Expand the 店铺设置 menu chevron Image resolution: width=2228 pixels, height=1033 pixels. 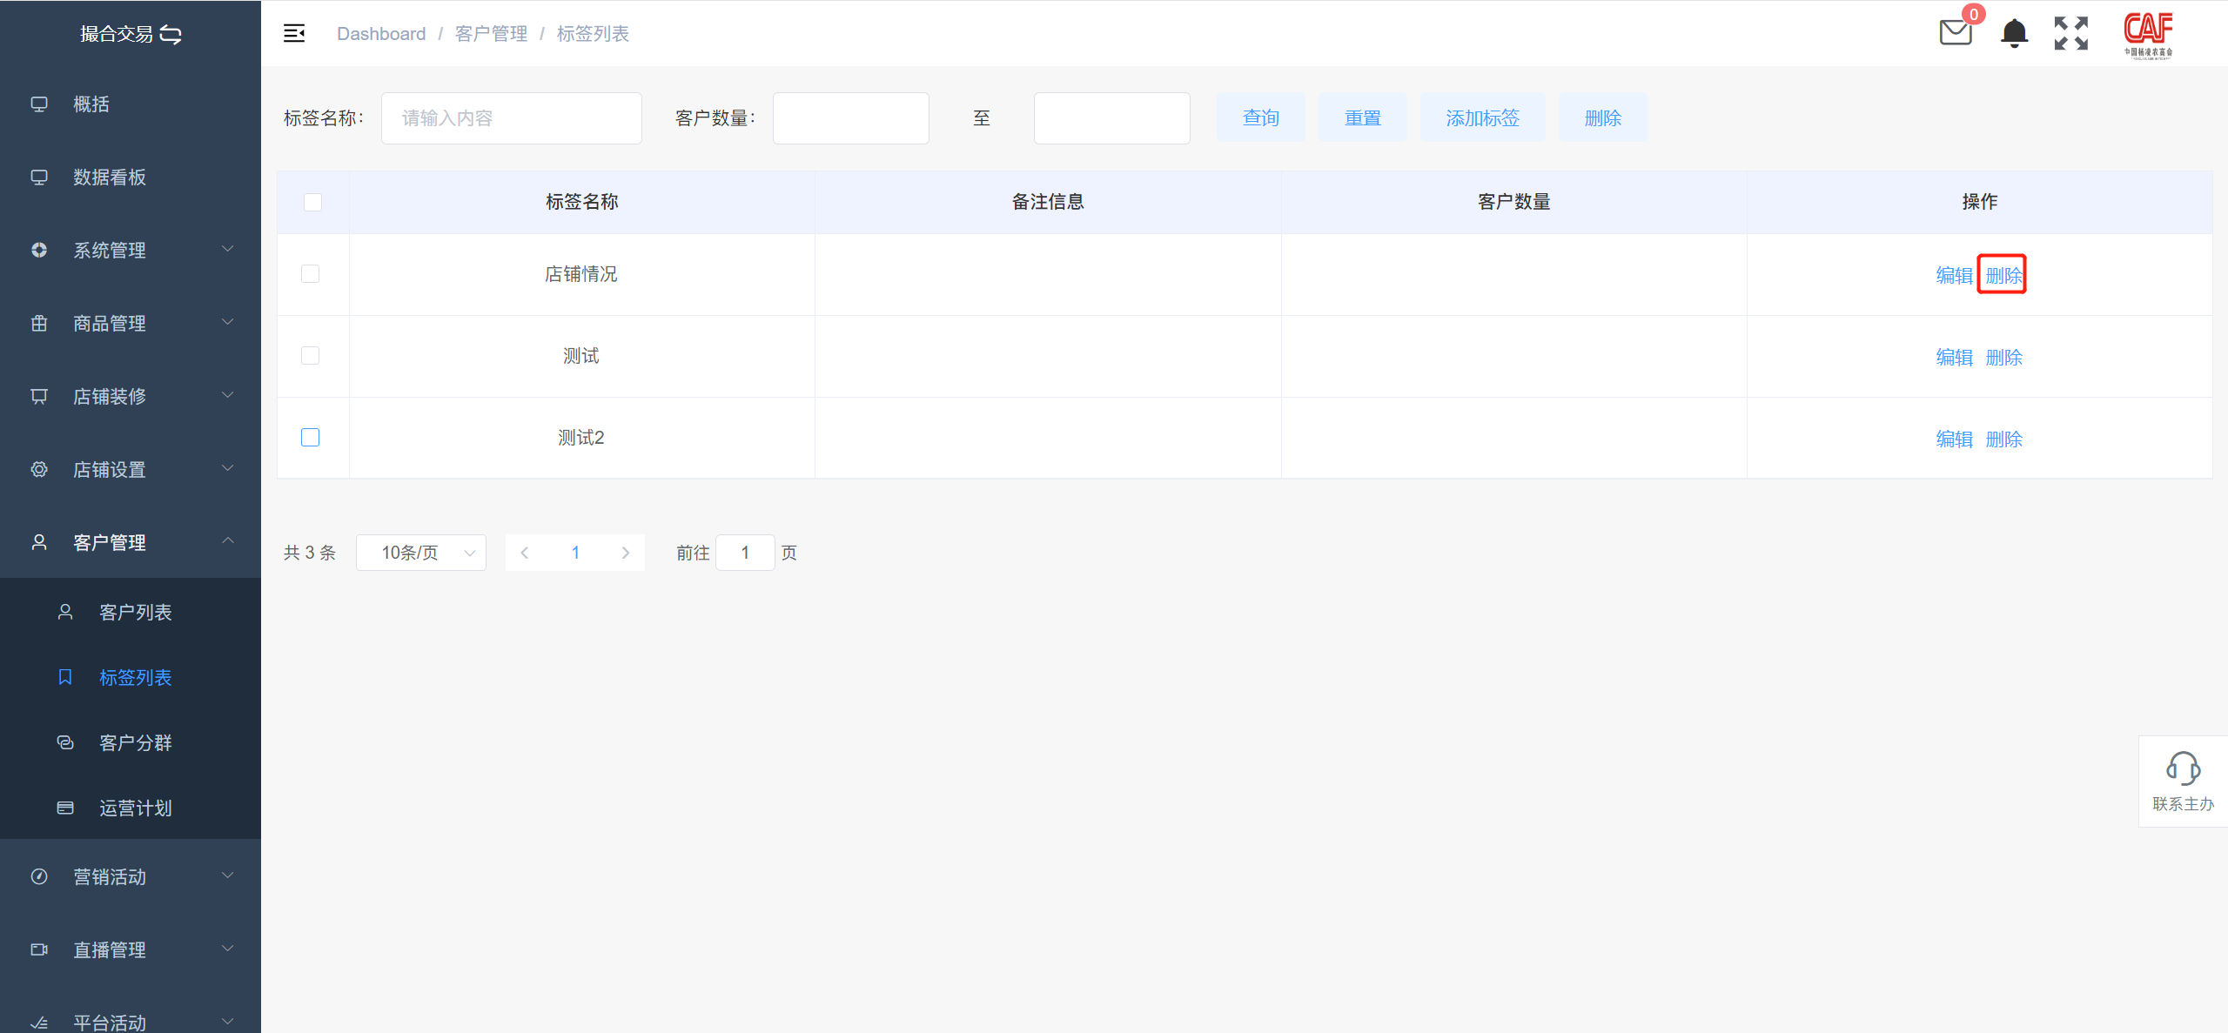[x=228, y=469]
